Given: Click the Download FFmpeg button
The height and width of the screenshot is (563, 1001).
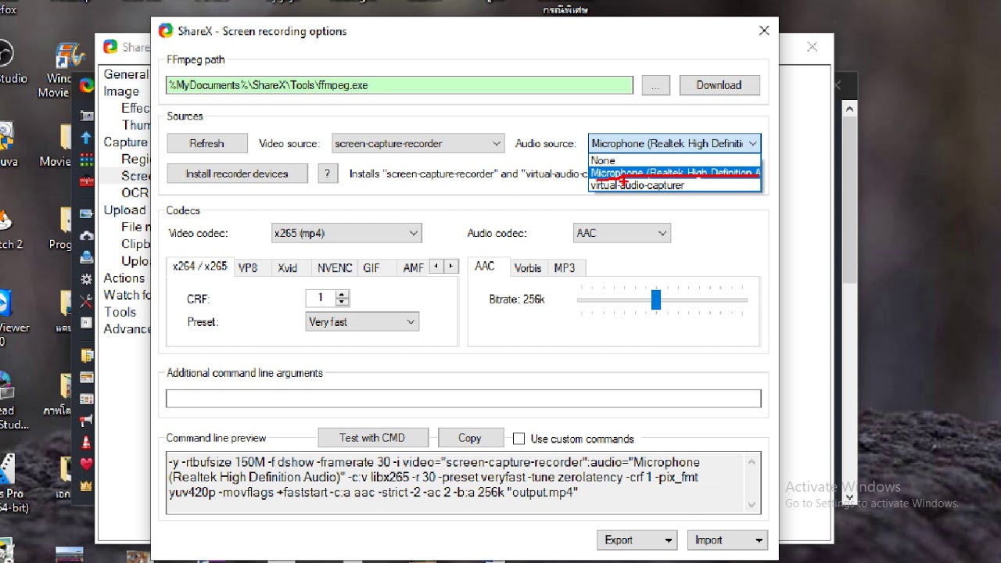Looking at the screenshot, I should coord(719,85).
